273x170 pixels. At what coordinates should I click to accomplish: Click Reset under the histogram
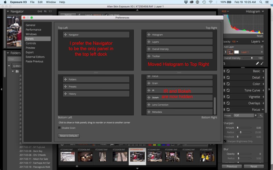[260, 36]
